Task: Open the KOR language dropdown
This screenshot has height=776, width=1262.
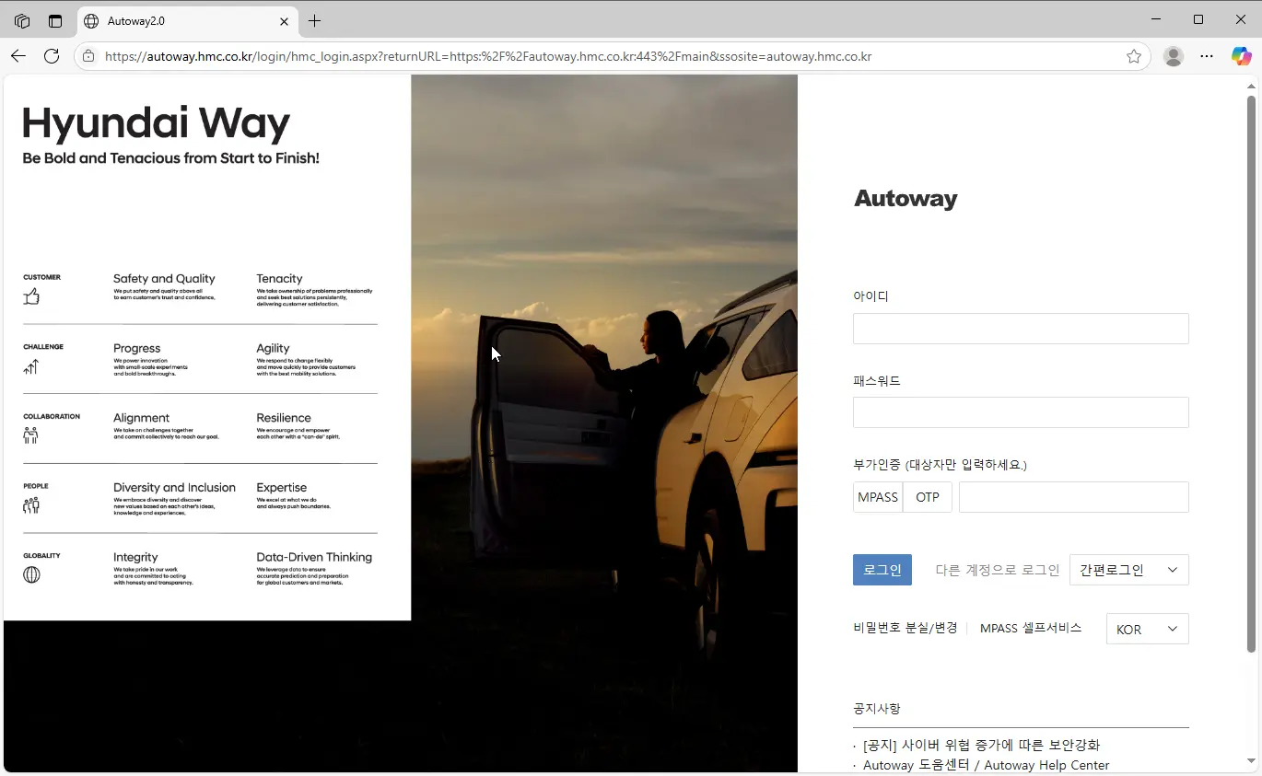Action: [1148, 629]
